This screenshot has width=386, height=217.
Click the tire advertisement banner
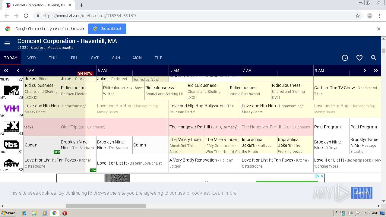pos(191,178)
